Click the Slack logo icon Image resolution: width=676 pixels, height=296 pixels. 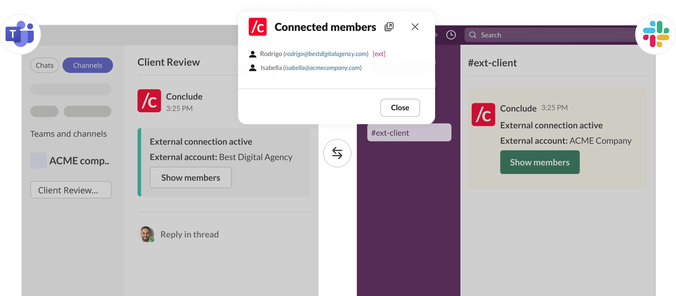(x=655, y=34)
